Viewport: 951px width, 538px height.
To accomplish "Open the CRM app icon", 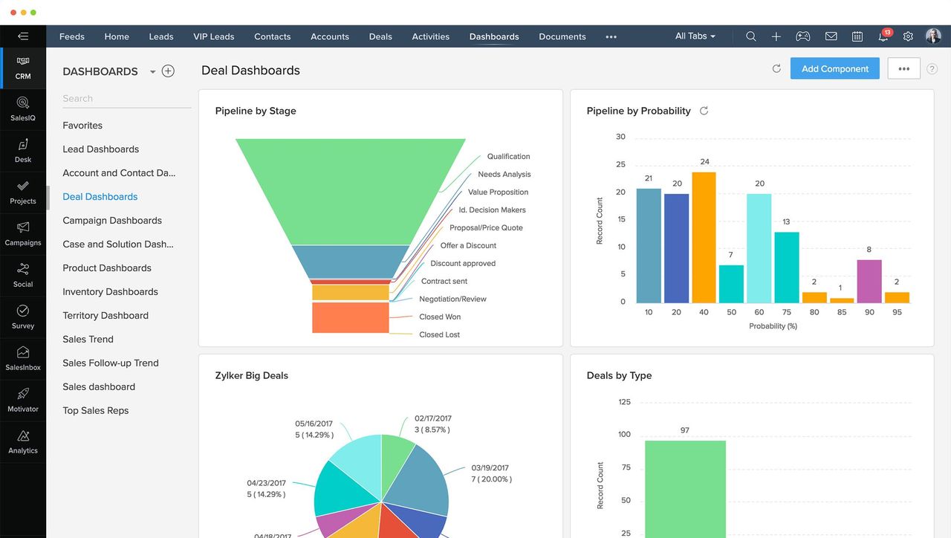I will (23, 68).
